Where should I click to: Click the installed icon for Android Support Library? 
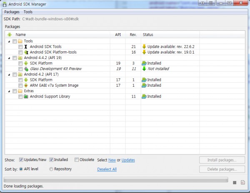point(144,96)
